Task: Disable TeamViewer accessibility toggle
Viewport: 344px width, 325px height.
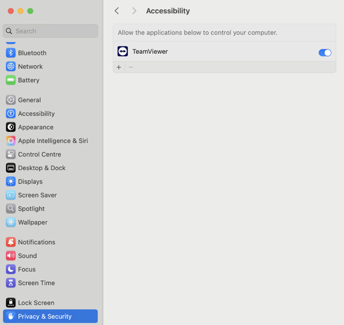Action: click(x=325, y=53)
